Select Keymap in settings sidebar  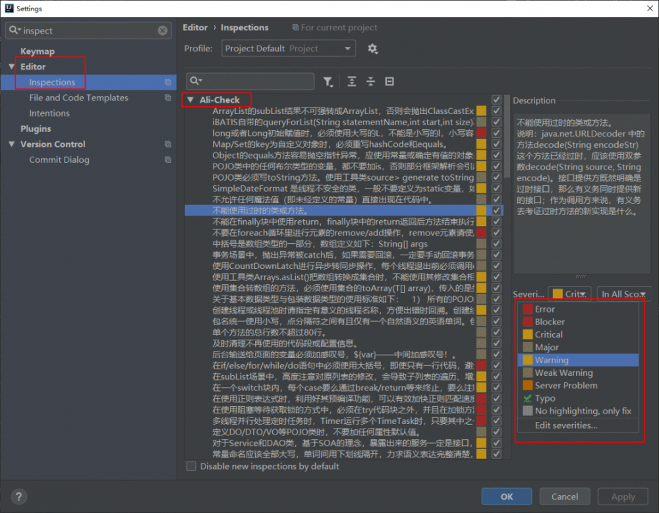pyautogui.click(x=36, y=51)
